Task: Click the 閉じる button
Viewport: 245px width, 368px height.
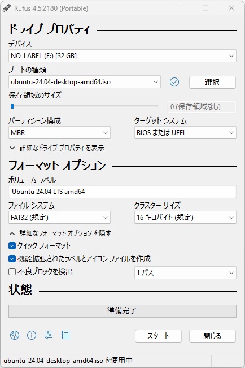Action: [212, 336]
